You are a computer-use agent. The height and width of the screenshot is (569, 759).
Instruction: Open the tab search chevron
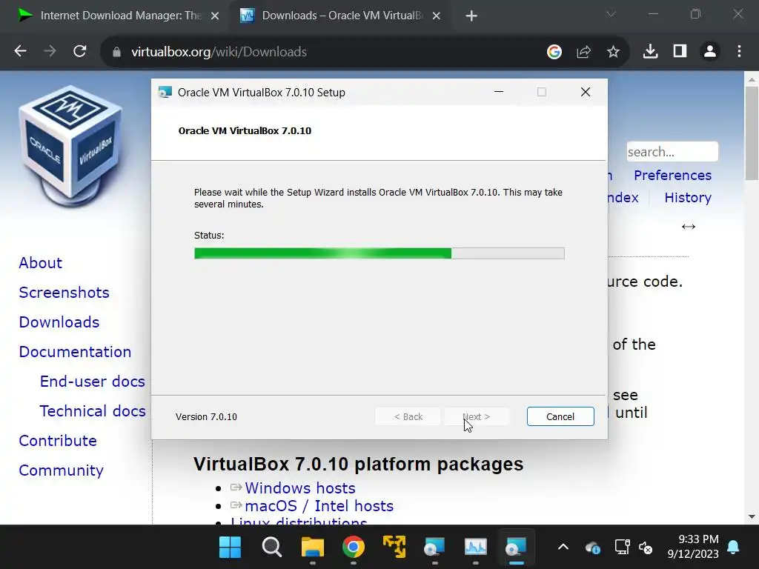click(x=611, y=15)
